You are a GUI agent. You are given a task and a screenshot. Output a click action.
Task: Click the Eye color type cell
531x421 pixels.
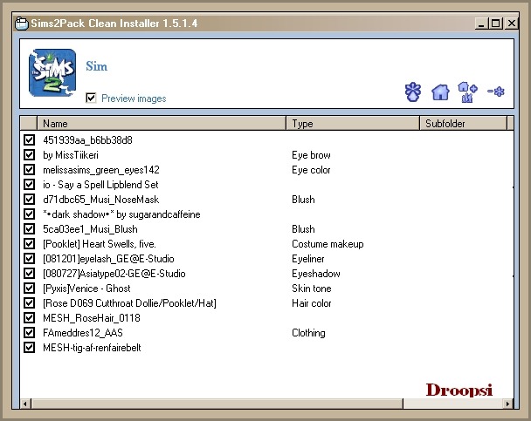pyautogui.click(x=311, y=170)
